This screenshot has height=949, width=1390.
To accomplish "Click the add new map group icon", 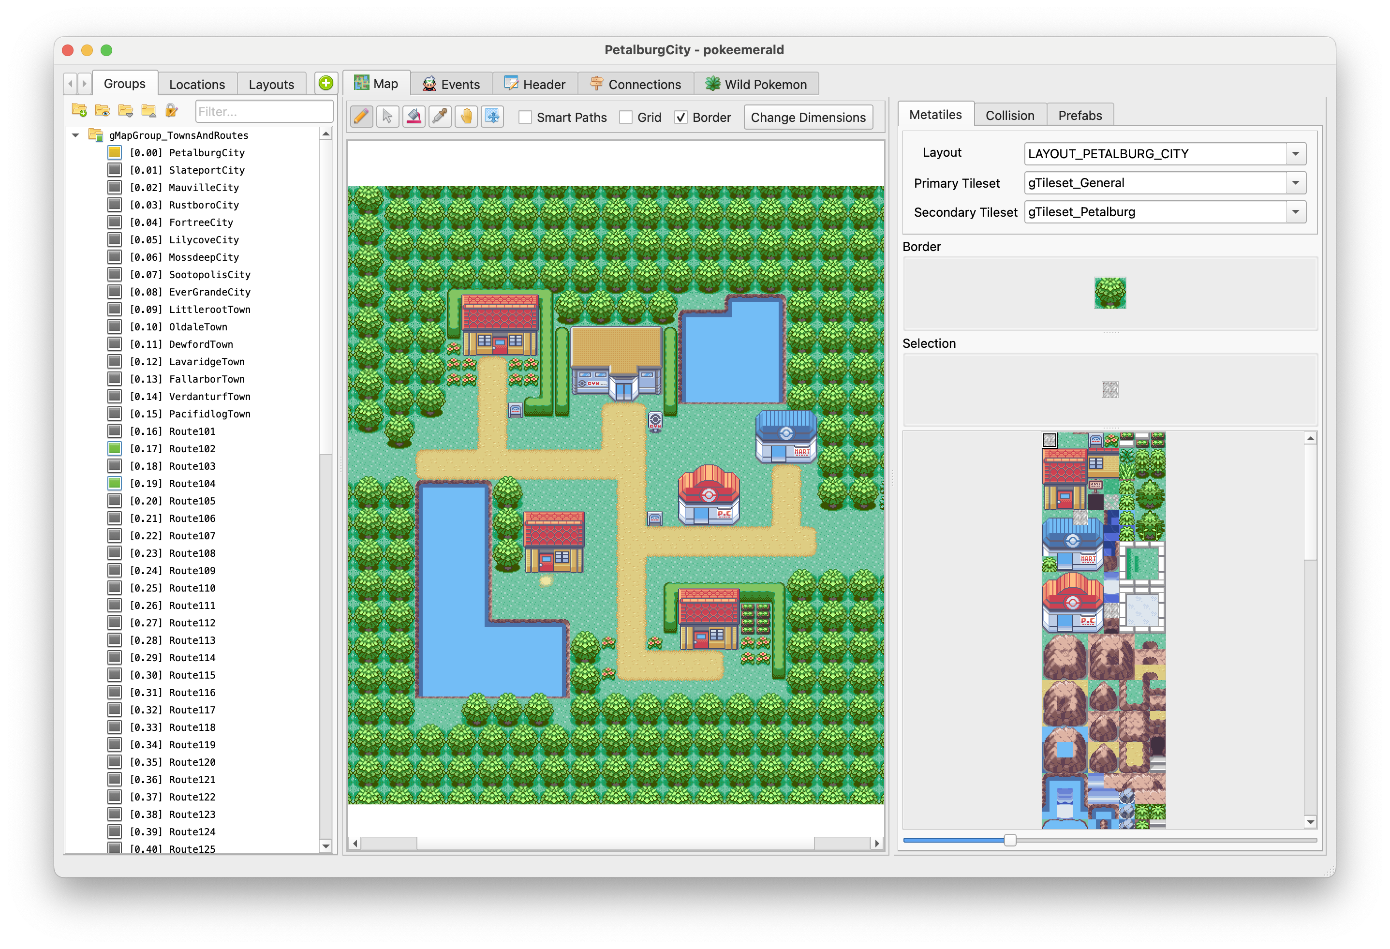I will click(x=78, y=111).
